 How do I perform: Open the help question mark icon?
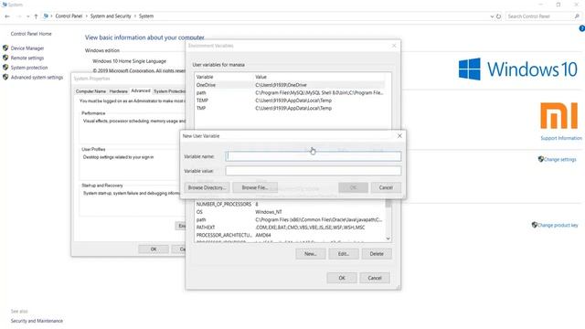[581, 28]
